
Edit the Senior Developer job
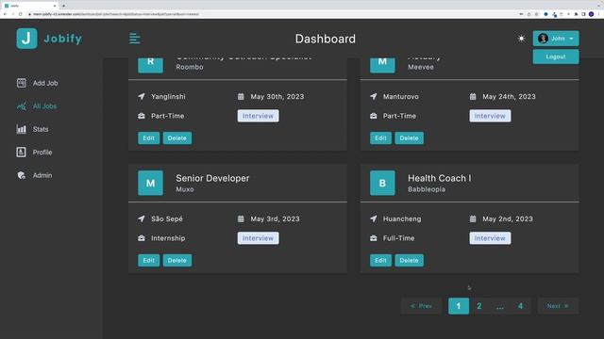tap(149, 260)
